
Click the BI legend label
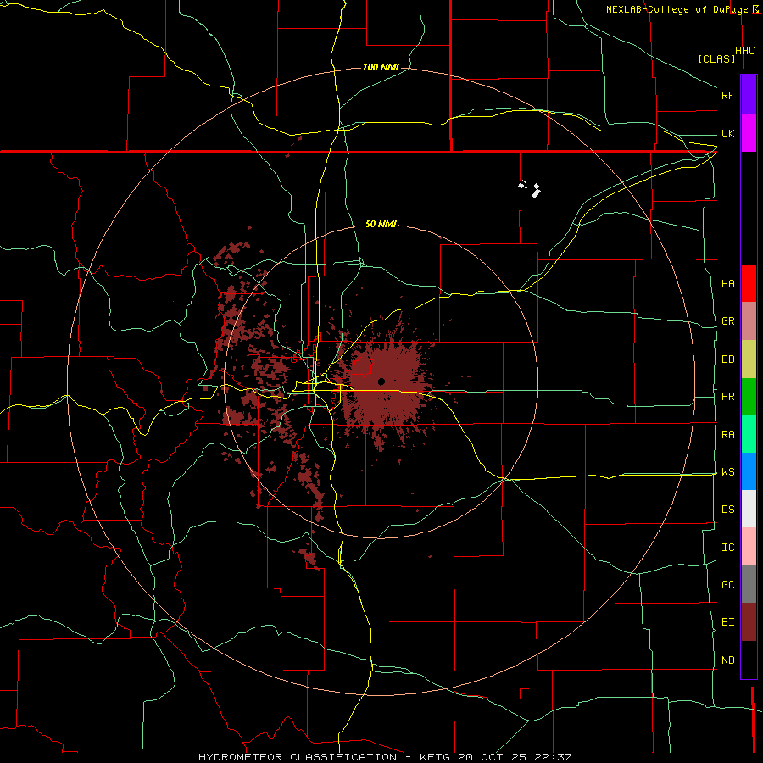tap(727, 622)
